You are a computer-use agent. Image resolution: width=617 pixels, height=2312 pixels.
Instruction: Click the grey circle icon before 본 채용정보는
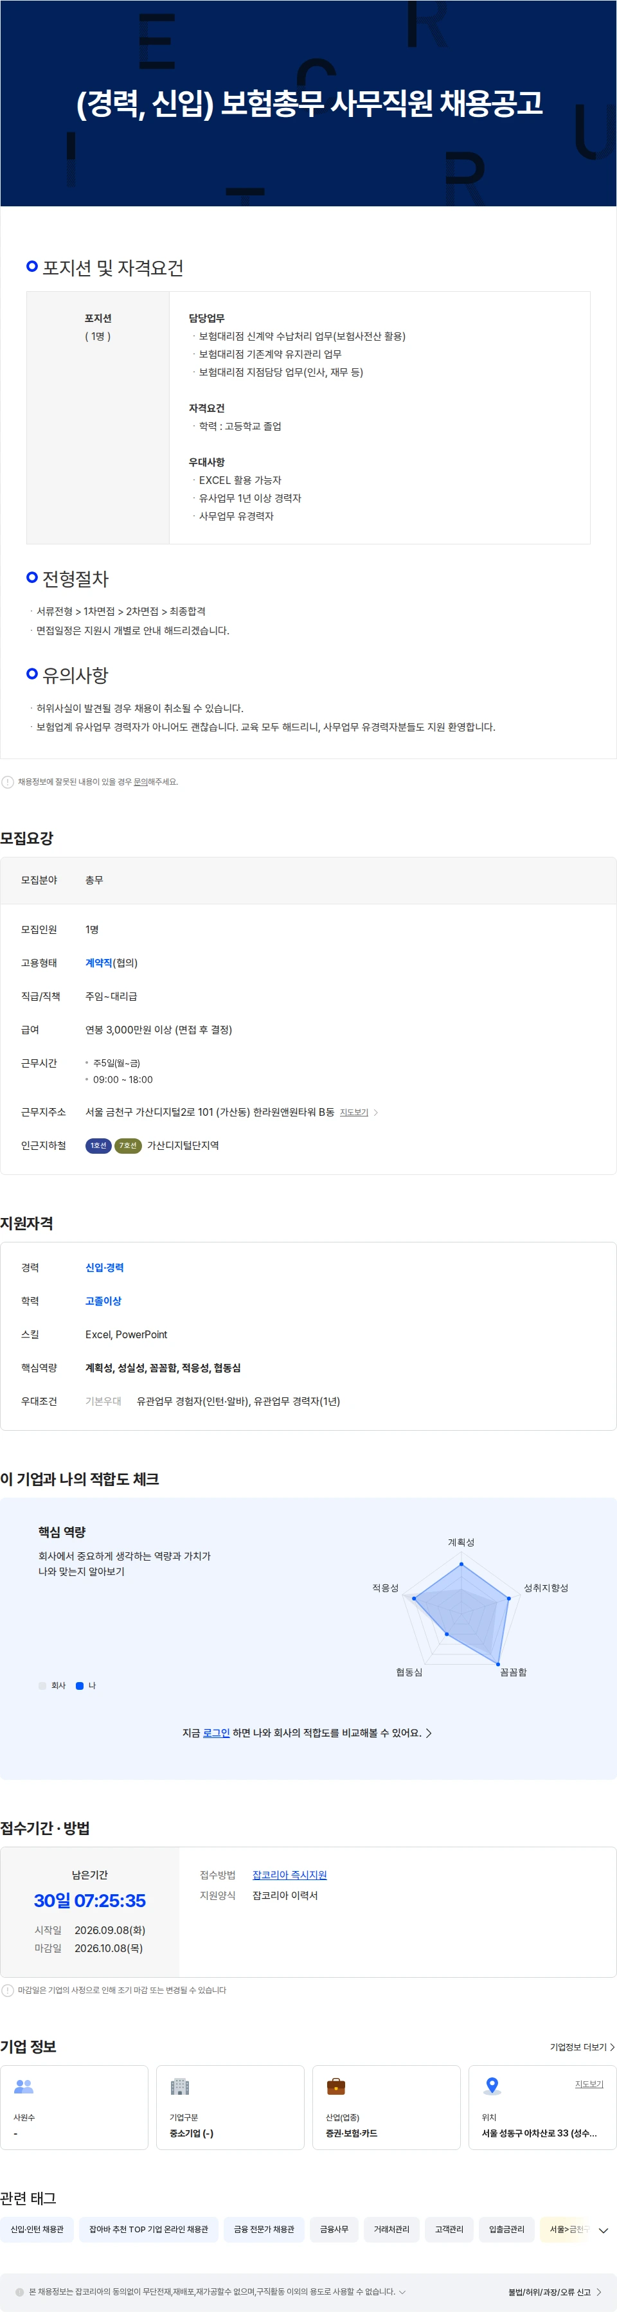[20, 2291]
